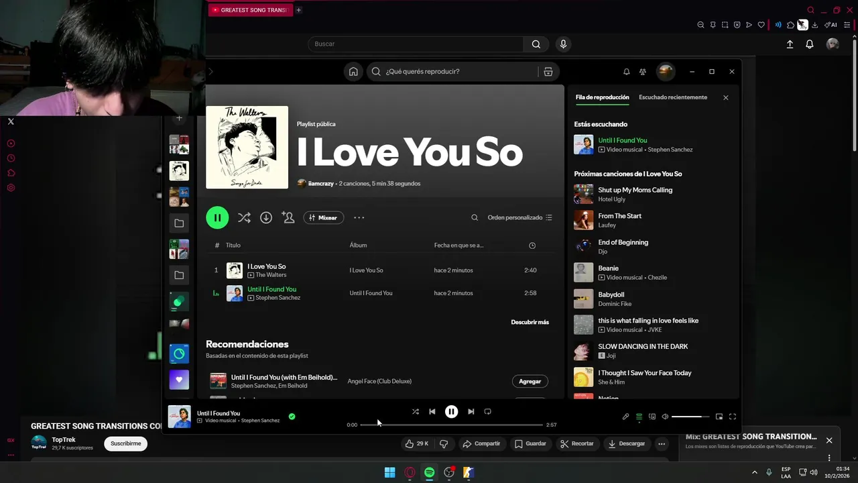
Task: Switch to Escuchado recientemente tab
Action: coord(673,97)
